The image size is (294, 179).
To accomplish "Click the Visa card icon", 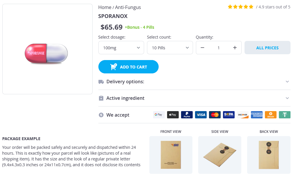I will click(x=201, y=115).
